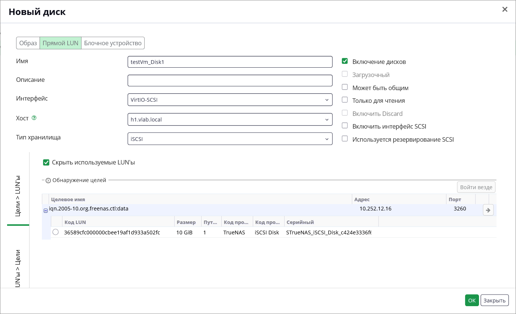Click the green OK button
This screenshot has height=314, width=516.
click(x=472, y=301)
